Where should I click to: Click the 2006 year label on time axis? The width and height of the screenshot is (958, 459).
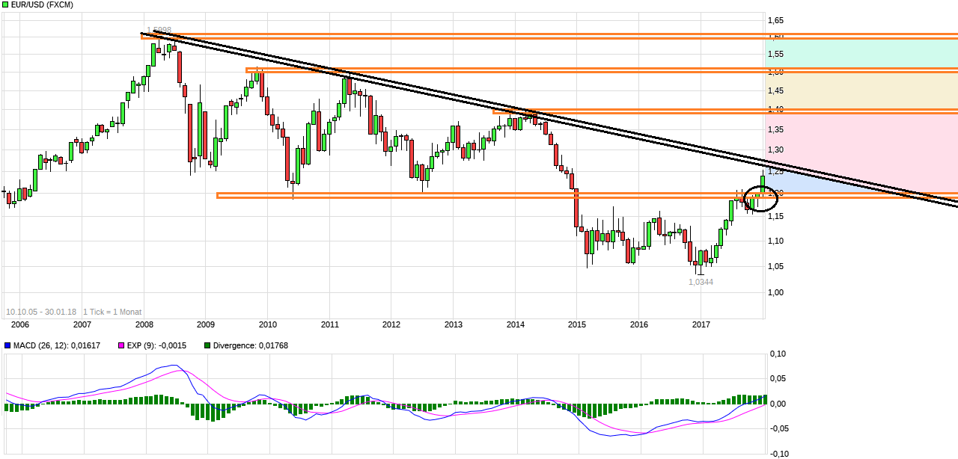(x=20, y=324)
